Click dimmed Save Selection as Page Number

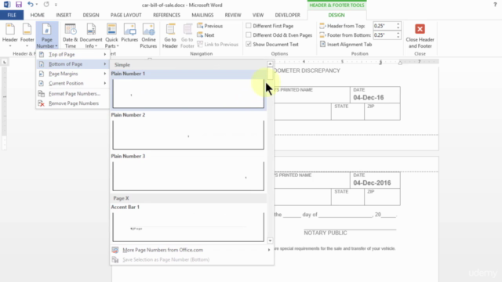point(191,259)
